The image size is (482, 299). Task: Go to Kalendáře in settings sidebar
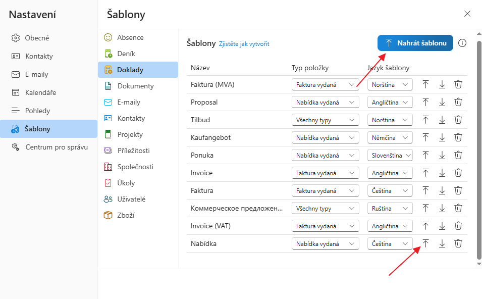tap(40, 92)
